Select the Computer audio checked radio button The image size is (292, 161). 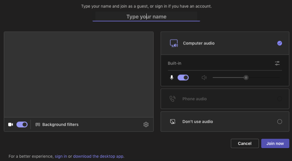pos(280,43)
